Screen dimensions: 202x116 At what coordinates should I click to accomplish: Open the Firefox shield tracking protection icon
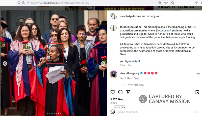tap(19, 3)
